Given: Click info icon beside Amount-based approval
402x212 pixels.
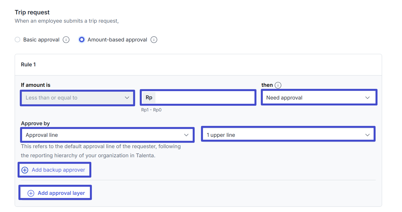Looking at the screenshot, I should point(154,40).
